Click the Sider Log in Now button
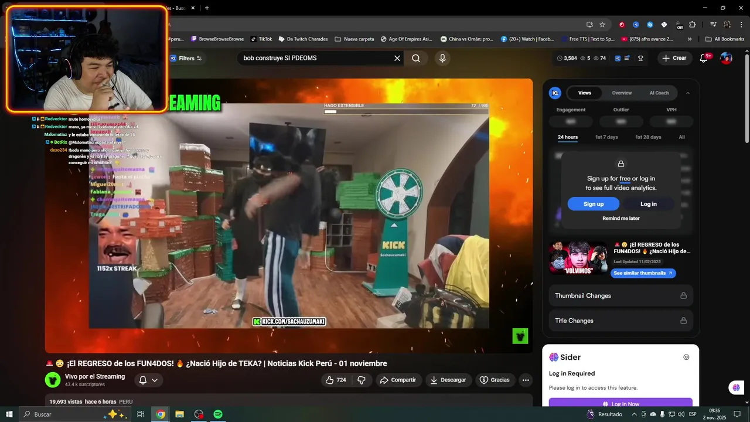This screenshot has height=422, width=750. click(x=621, y=404)
